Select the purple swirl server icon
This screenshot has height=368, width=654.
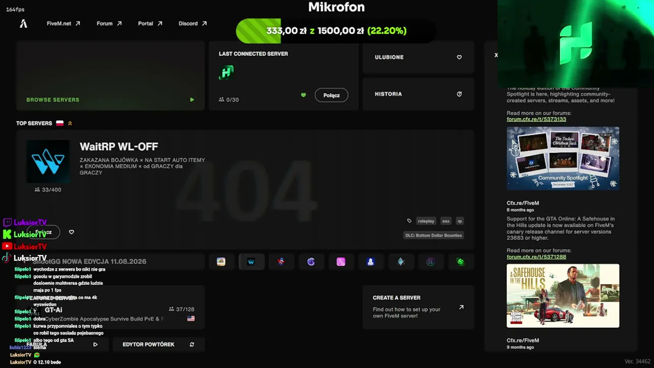[311, 262]
